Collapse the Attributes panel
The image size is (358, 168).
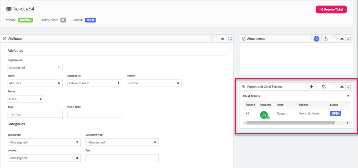tap(222, 39)
